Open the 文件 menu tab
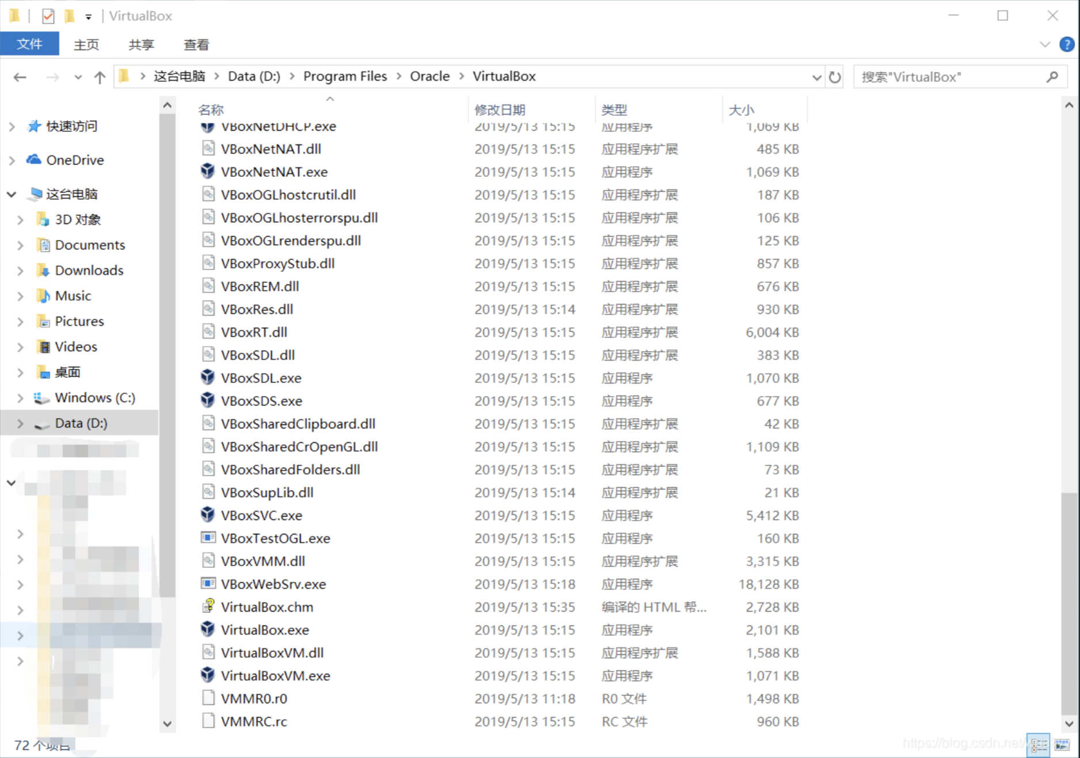The image size is (1080, 758). pos(29,44)
